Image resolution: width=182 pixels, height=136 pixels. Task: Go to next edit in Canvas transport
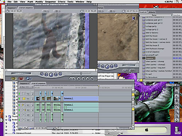[x=60, y=74]
